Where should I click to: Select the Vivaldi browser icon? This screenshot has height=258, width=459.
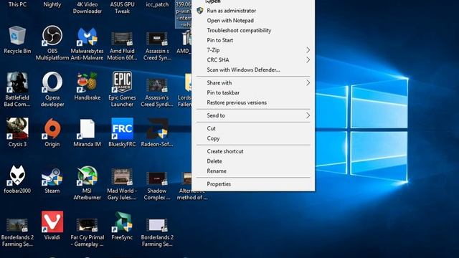(x=52, y=221)
